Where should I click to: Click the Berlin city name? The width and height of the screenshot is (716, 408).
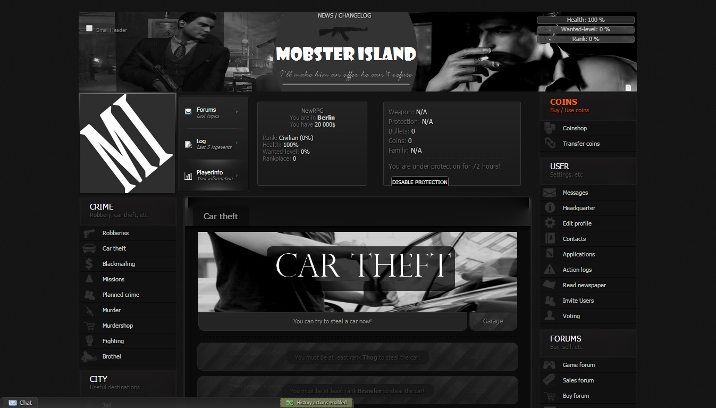(326, 118)
